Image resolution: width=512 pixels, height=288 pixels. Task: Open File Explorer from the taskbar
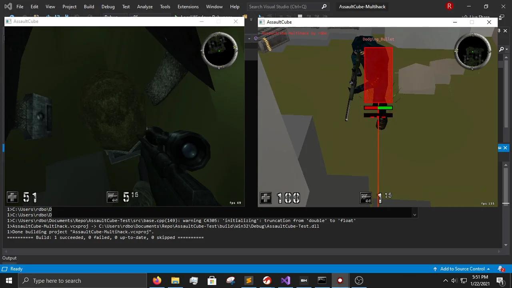pyautogui.click(x=175, y=280)
